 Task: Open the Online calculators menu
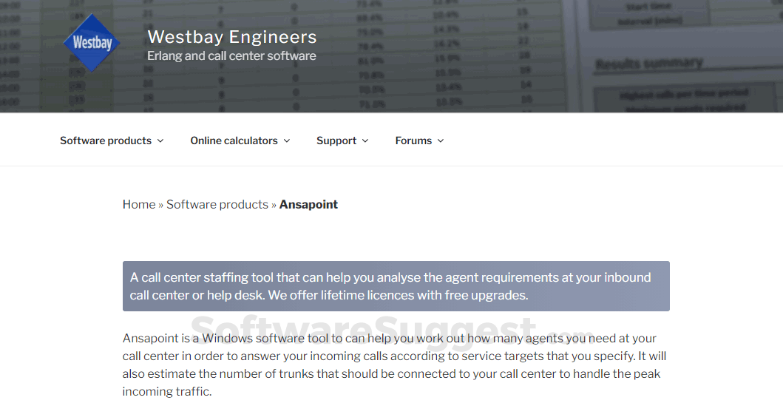click(234, 140)
